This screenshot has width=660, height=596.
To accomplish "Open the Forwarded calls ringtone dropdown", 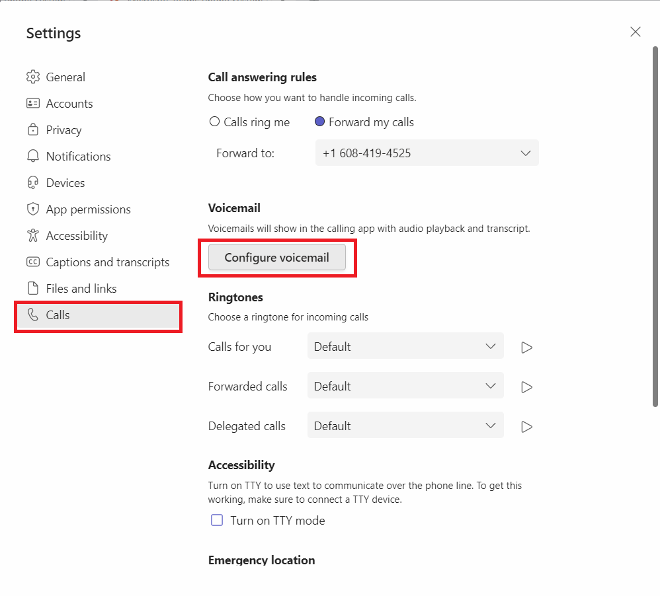I will (x=405, y=386).
